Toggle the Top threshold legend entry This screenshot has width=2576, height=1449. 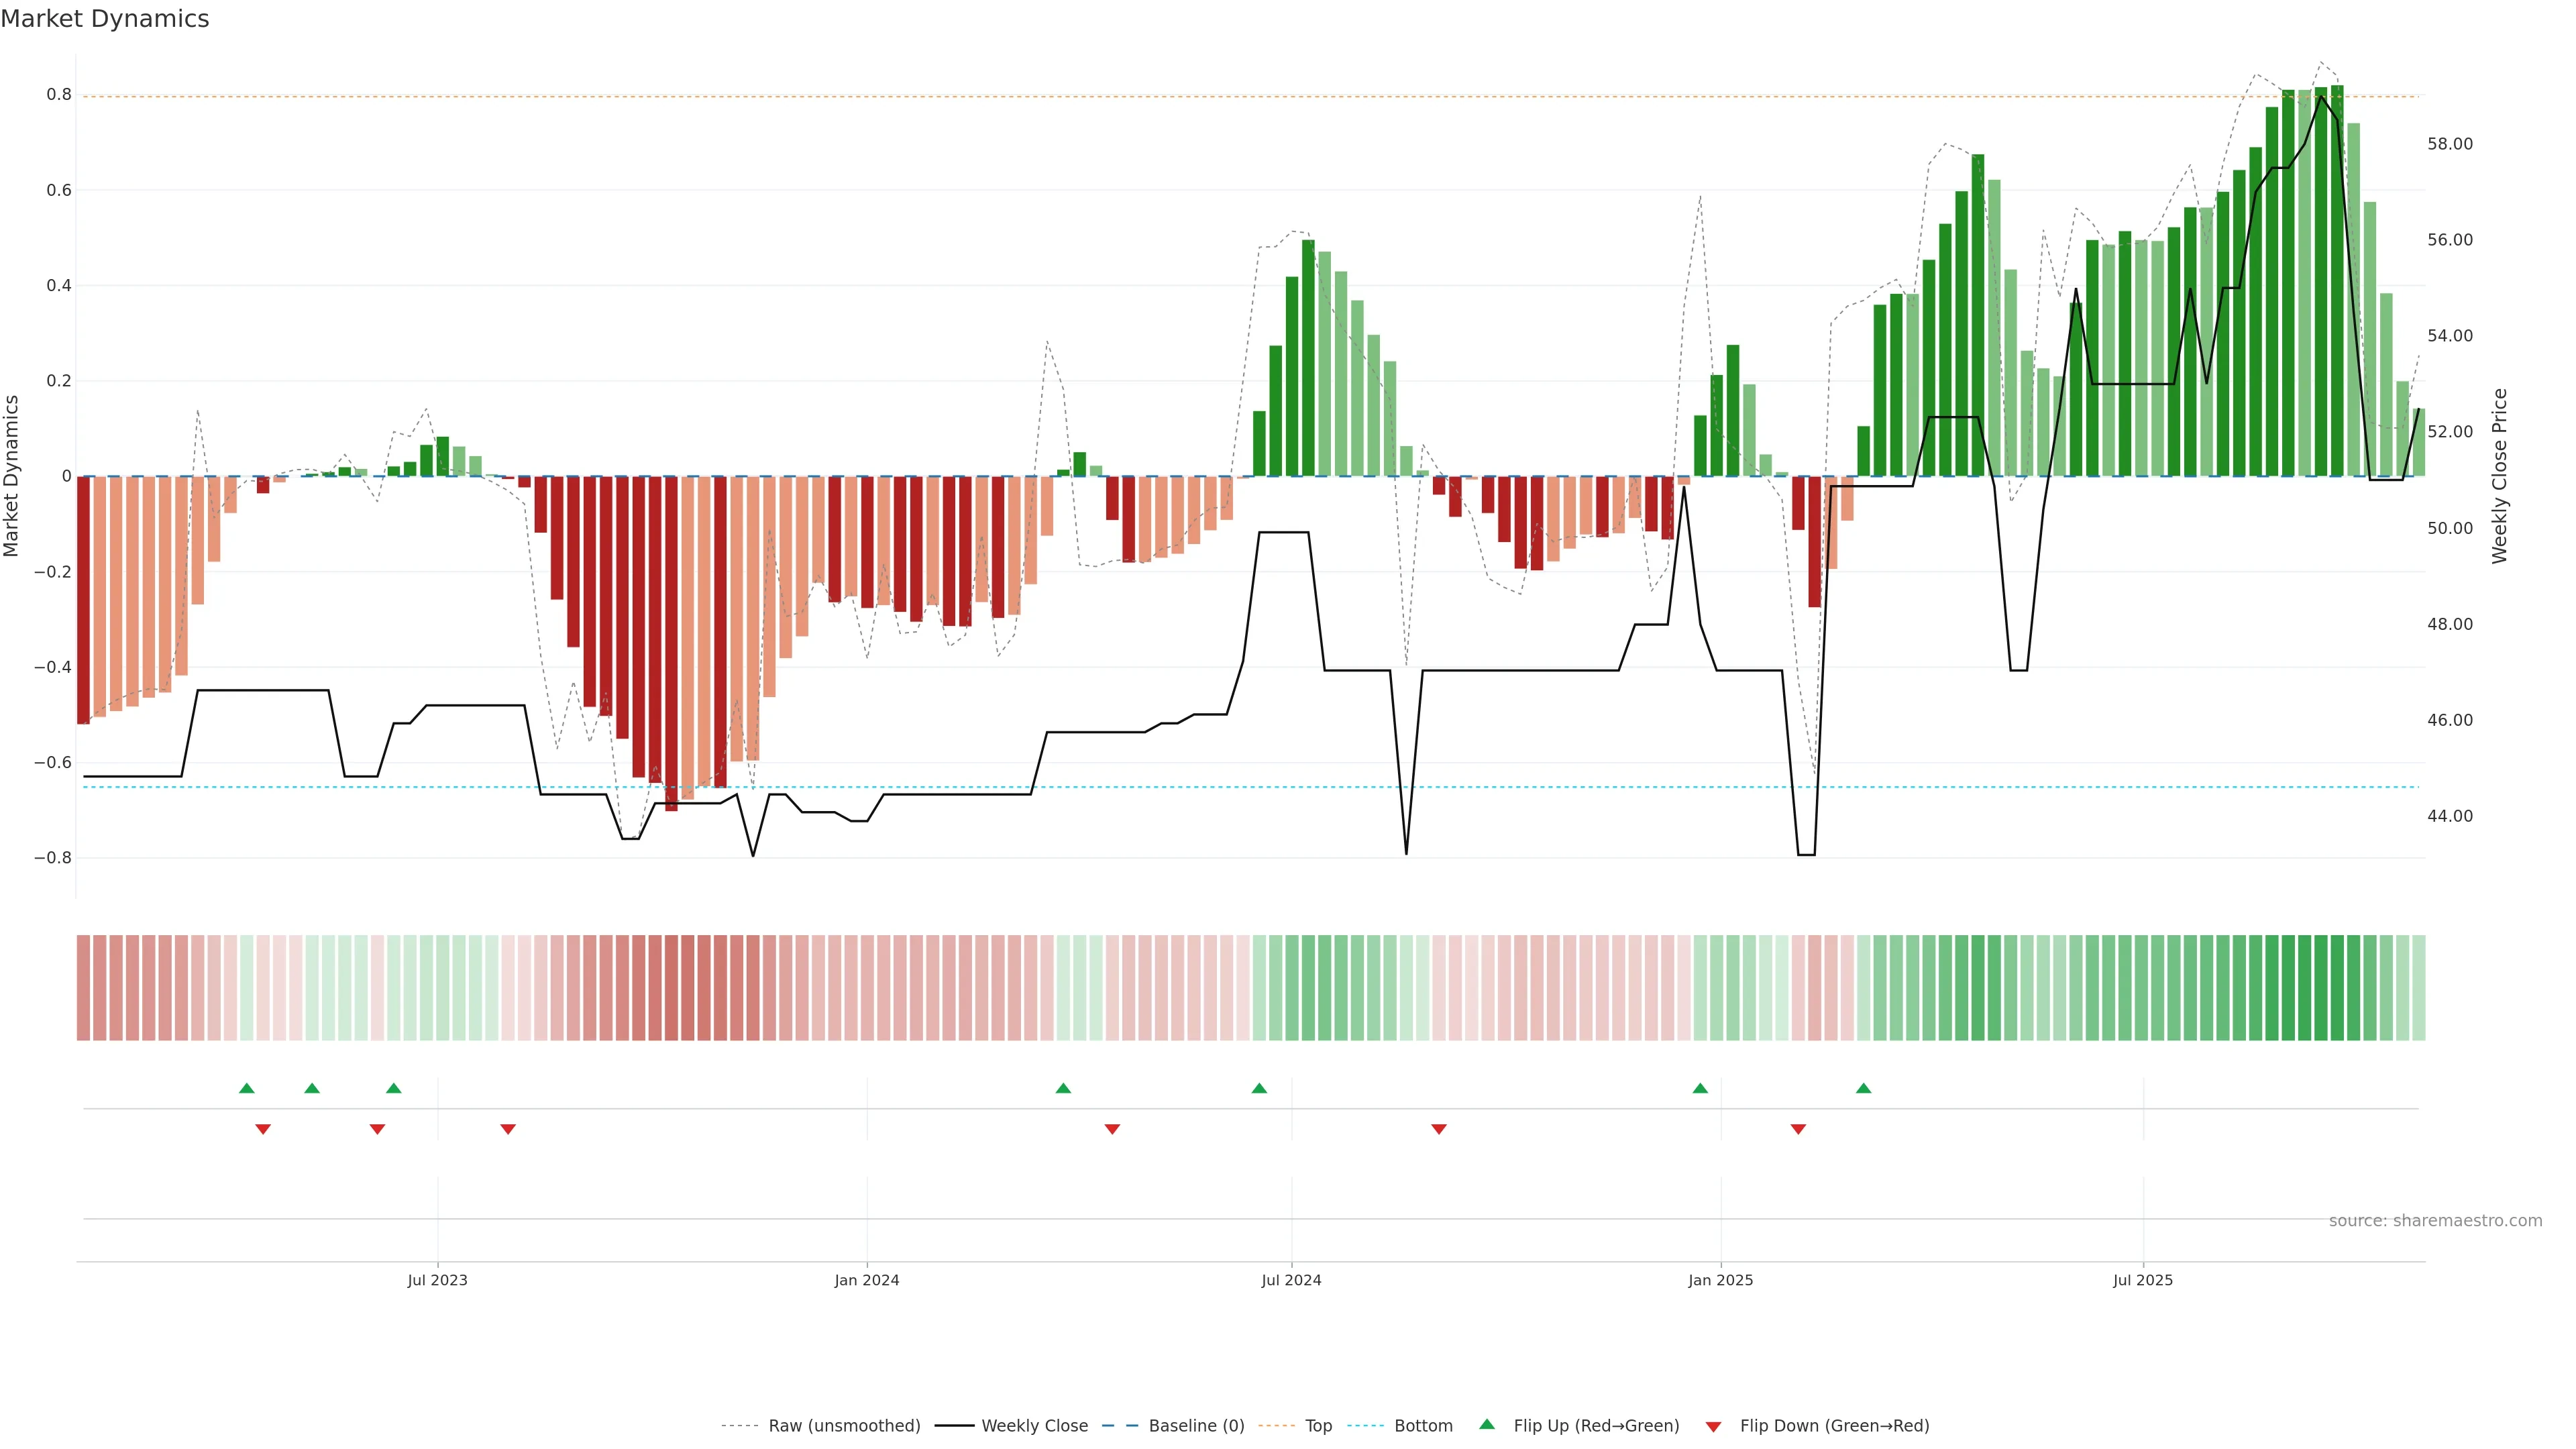click(1318, 1426)
